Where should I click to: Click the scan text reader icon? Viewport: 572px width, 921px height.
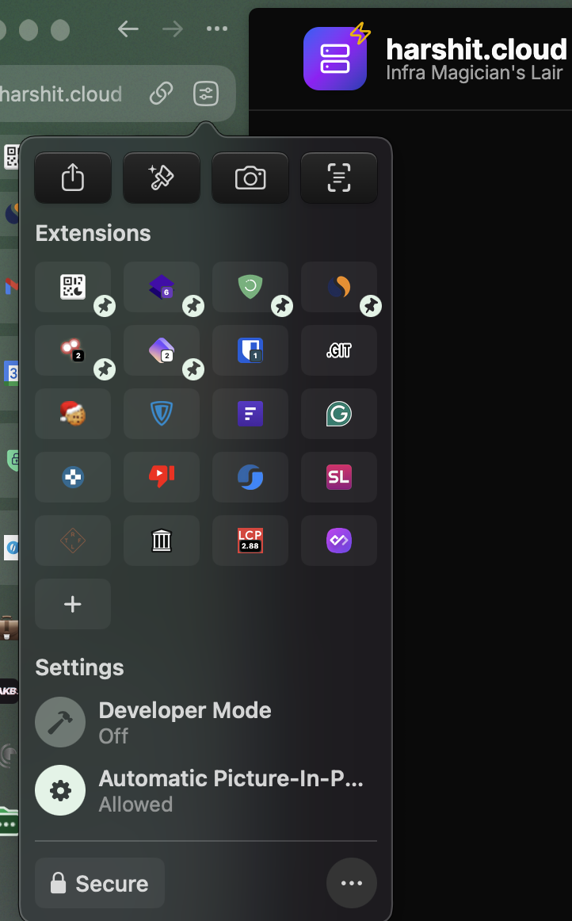pyautogui.click(x=339, y=178)
